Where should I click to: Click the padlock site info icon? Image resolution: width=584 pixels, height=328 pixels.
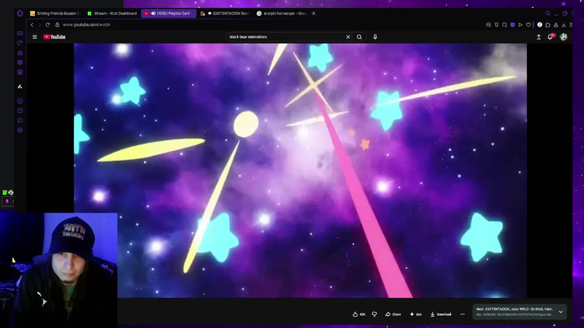(x=57, y=25)
